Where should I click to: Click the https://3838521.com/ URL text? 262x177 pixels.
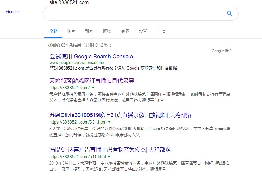tap(69, 88)
